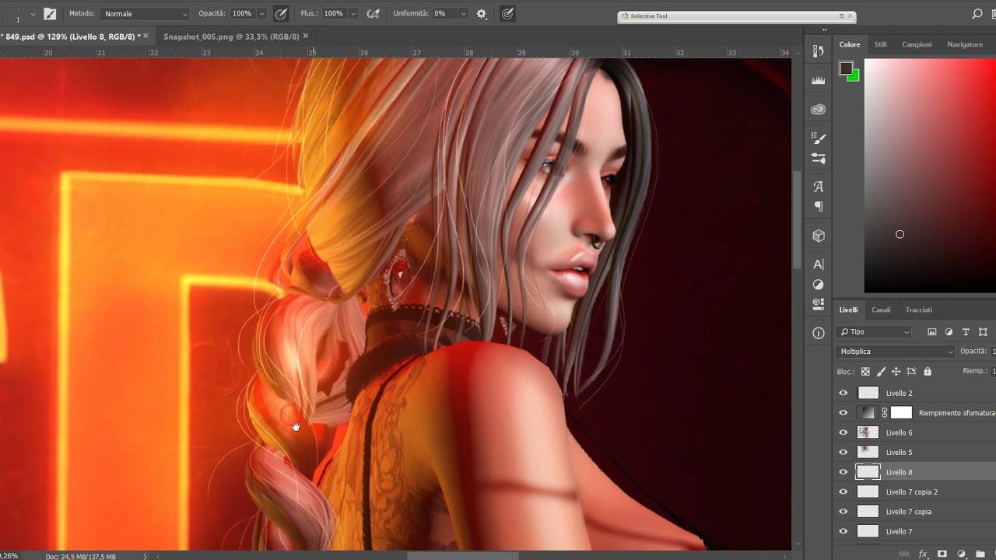The height and width of the screenshot is (560, 996).
Task: Open the layer filter Tipo dropdown
Action: tap(873, 332)
